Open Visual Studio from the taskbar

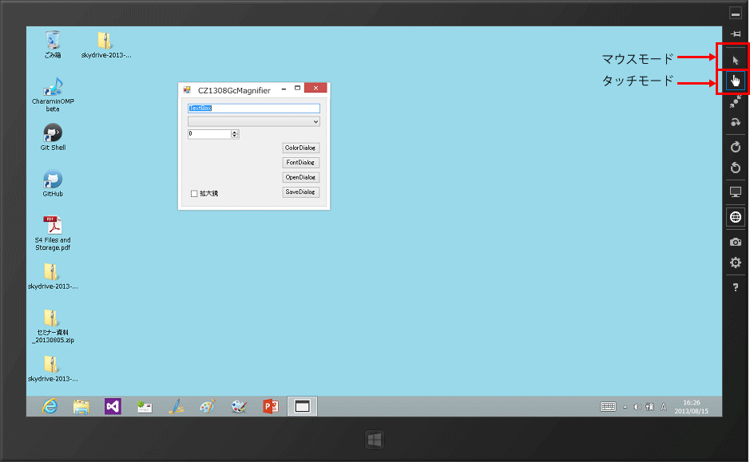(x=112, y=406)
